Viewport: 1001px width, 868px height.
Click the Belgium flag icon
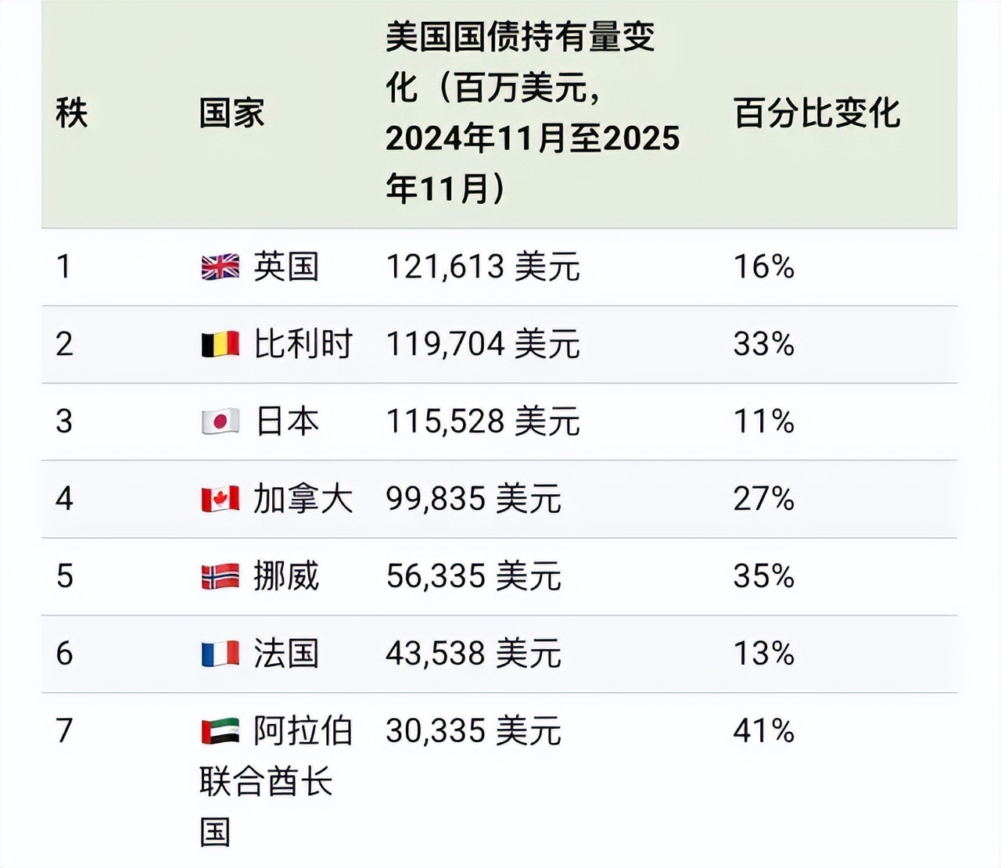tap(220, 345)
